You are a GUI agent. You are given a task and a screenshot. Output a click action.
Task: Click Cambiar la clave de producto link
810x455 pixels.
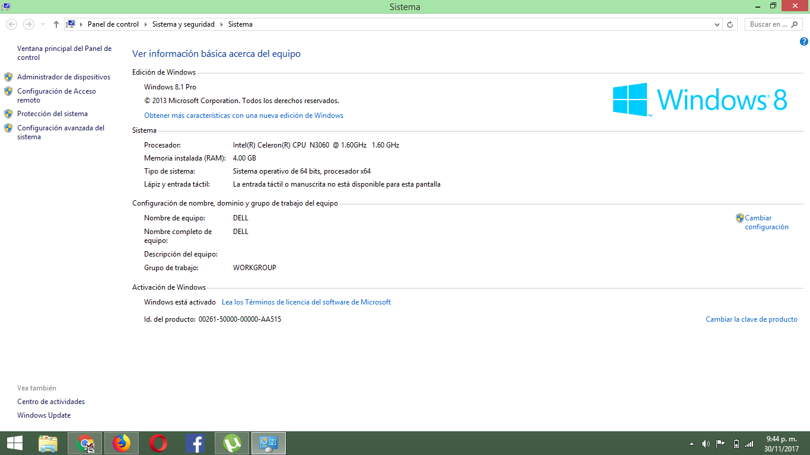pyautogui.click(x=751, y=319)
